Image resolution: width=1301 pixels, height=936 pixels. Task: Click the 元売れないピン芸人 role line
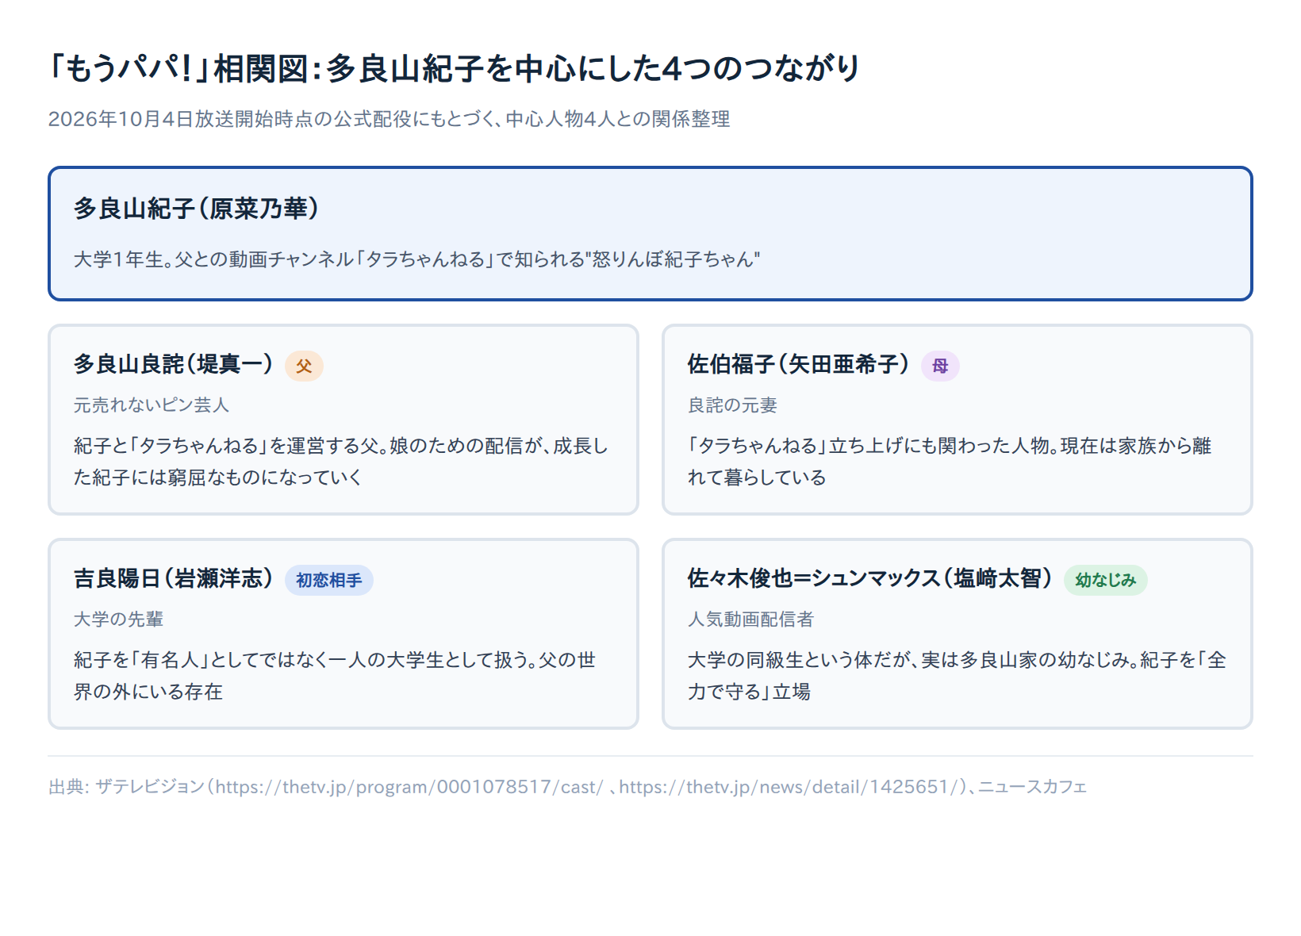152,405
